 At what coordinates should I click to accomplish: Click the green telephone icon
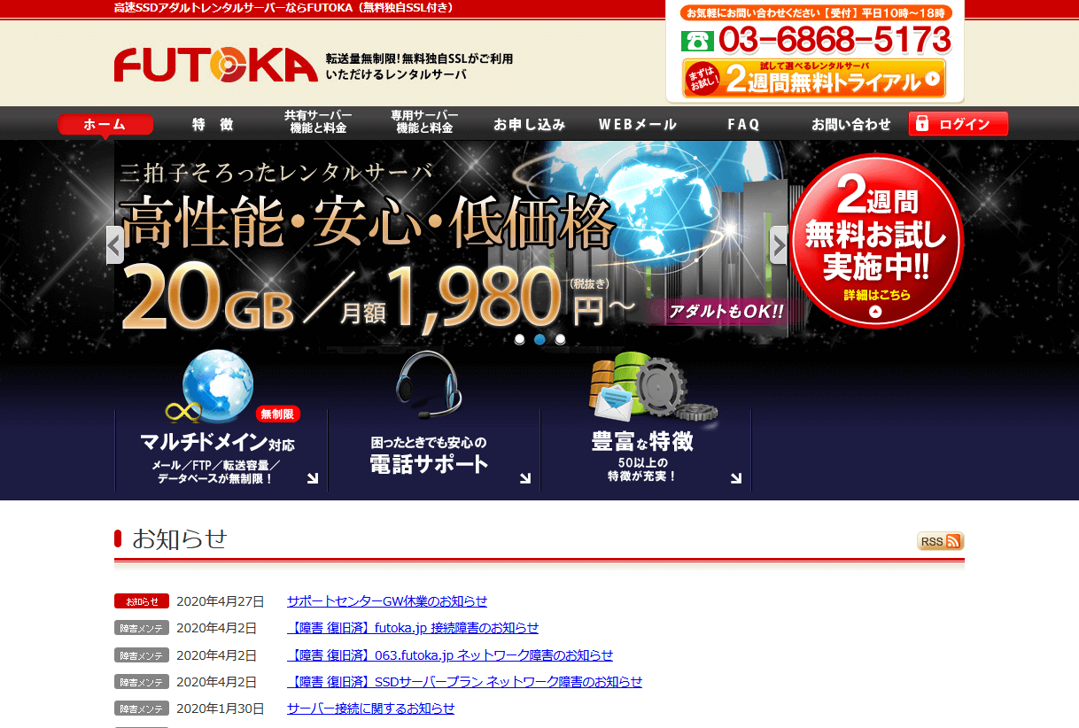[x=697, y=41]
